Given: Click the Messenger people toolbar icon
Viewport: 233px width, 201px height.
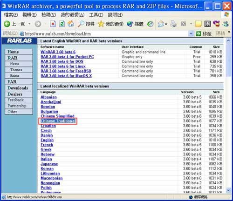Looking at the screenshot, I should point(226,24).
